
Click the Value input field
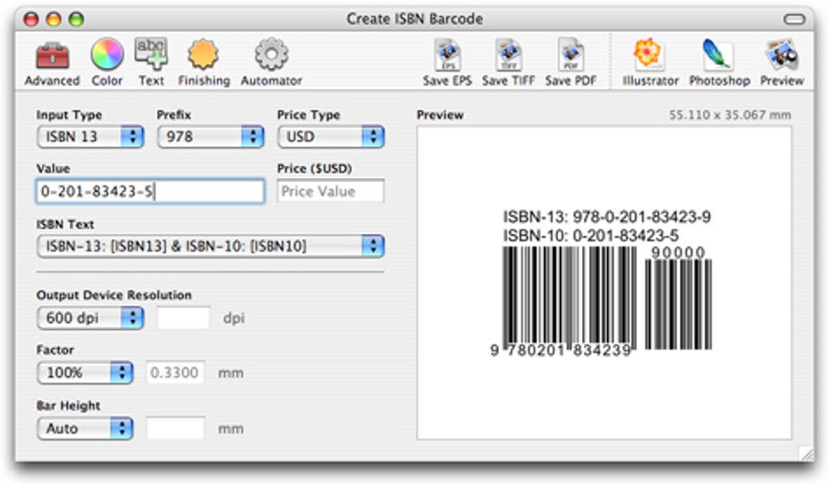click(x=150, y=191)
